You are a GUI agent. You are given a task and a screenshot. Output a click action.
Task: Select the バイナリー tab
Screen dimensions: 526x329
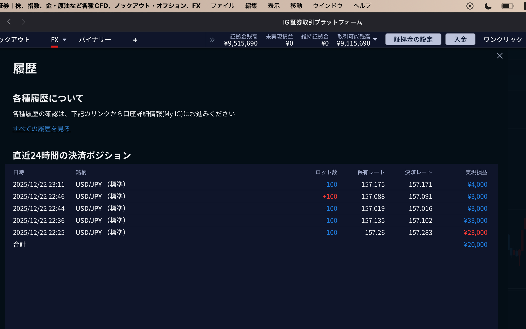(x=95, y=40)
